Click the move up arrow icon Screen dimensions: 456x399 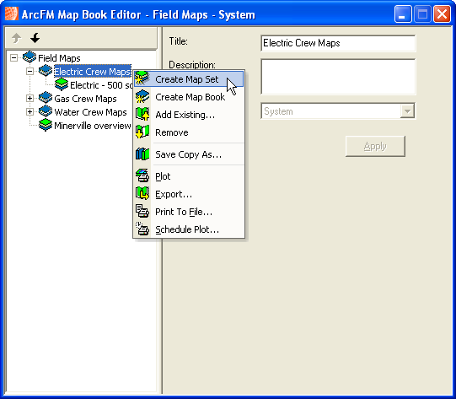click(16, 38)
